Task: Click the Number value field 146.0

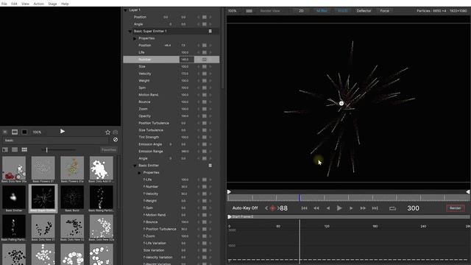Action: pyautogui.click(x=186, y=60)
